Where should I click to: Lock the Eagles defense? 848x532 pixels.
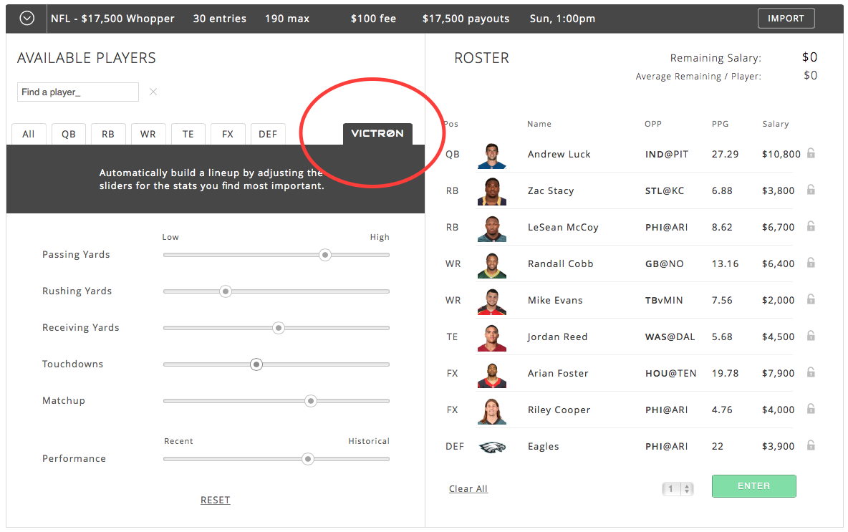click(810, 445)
